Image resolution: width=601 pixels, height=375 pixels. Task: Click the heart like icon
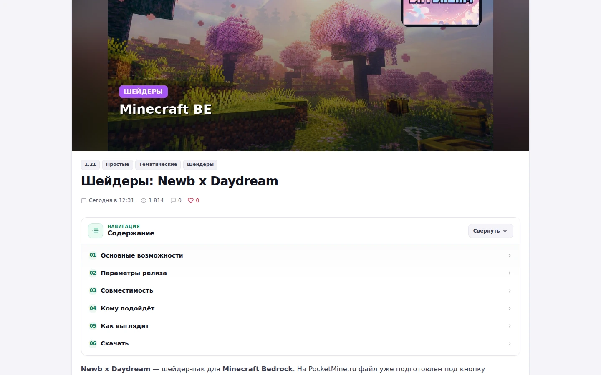click(191, 200)
